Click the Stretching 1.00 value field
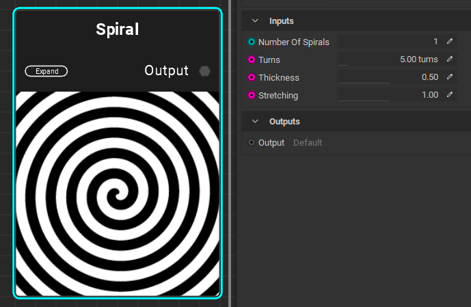Viewport: 471px width, 307px height. point(389,96)
